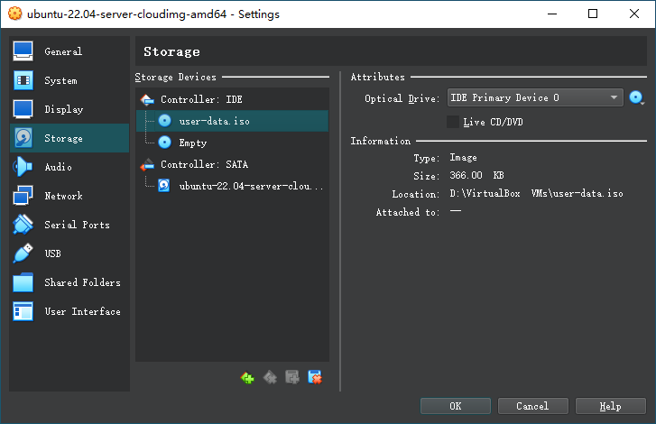
Task: Open the Shared Folders page
Action: pyautogui.click(x=69, y=282)
